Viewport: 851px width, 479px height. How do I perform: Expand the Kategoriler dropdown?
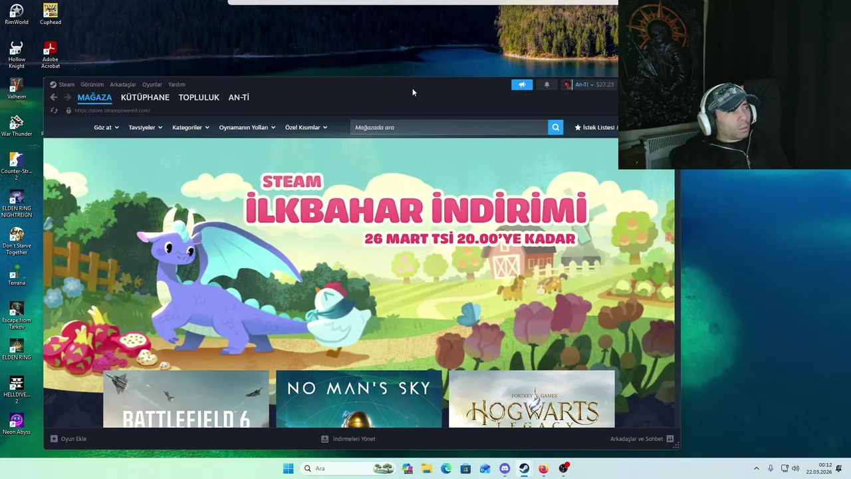coord(191,127)
